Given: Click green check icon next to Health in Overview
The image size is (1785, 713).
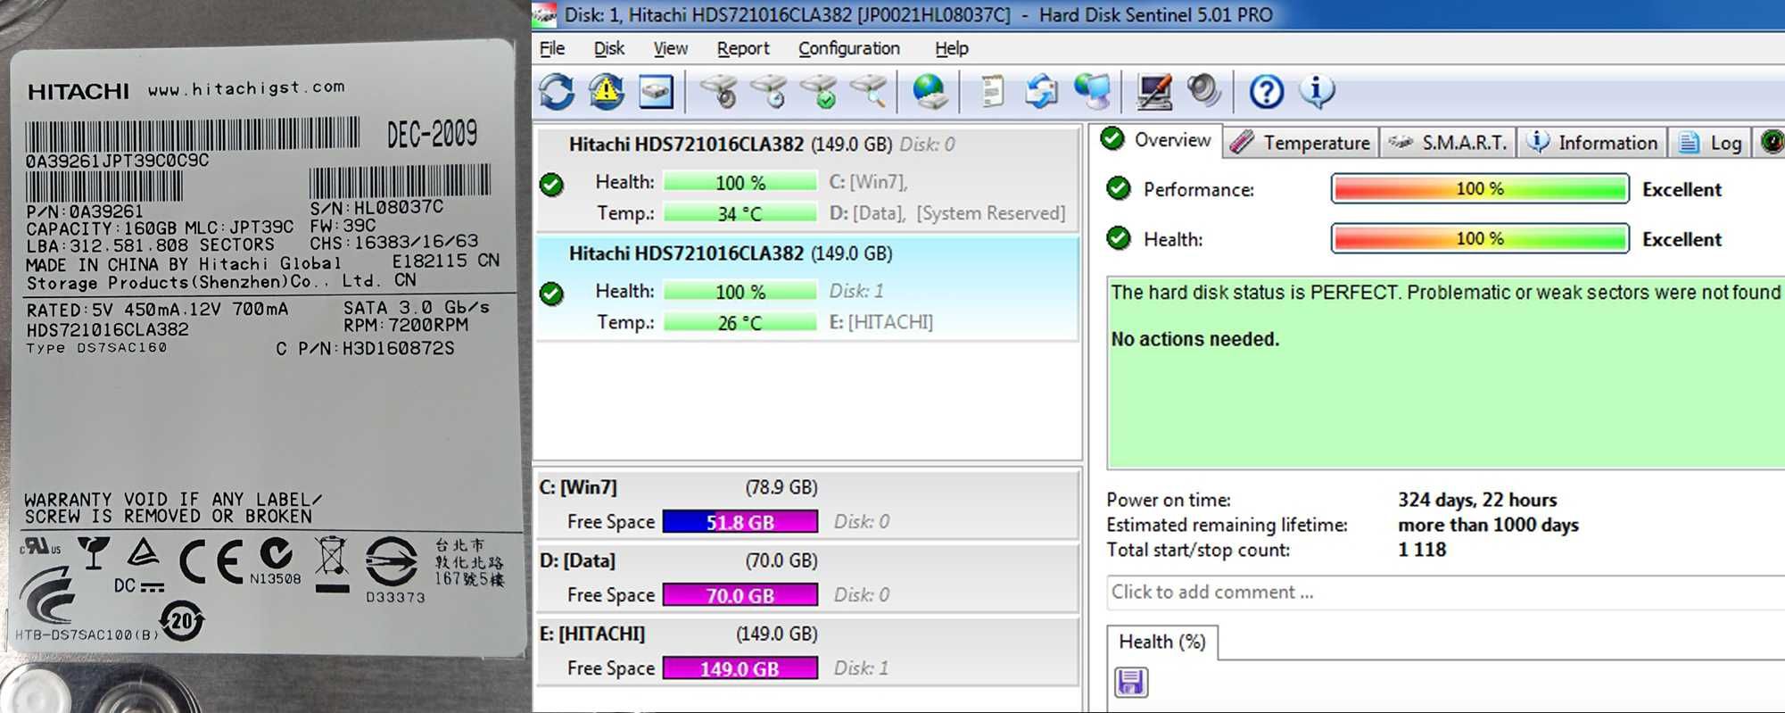Looking at the screenshot, I should click(x=1119, y=238).
